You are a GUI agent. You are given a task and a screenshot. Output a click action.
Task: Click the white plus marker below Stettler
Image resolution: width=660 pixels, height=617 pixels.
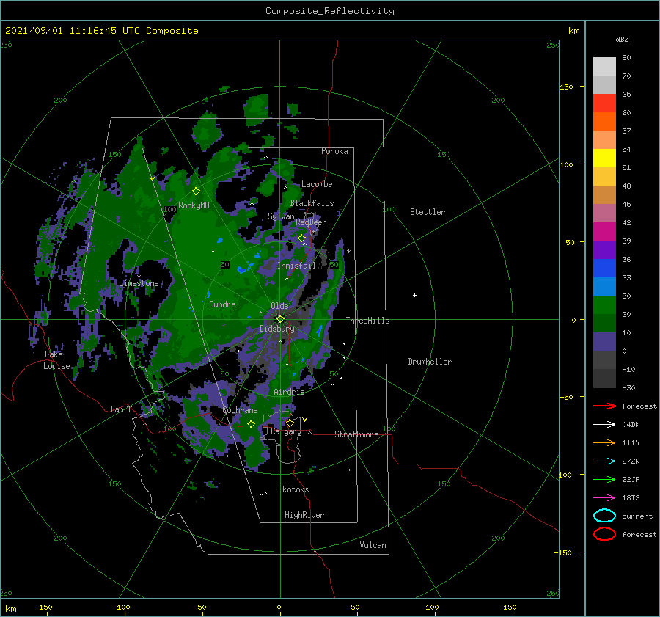[x=414, y=295]
